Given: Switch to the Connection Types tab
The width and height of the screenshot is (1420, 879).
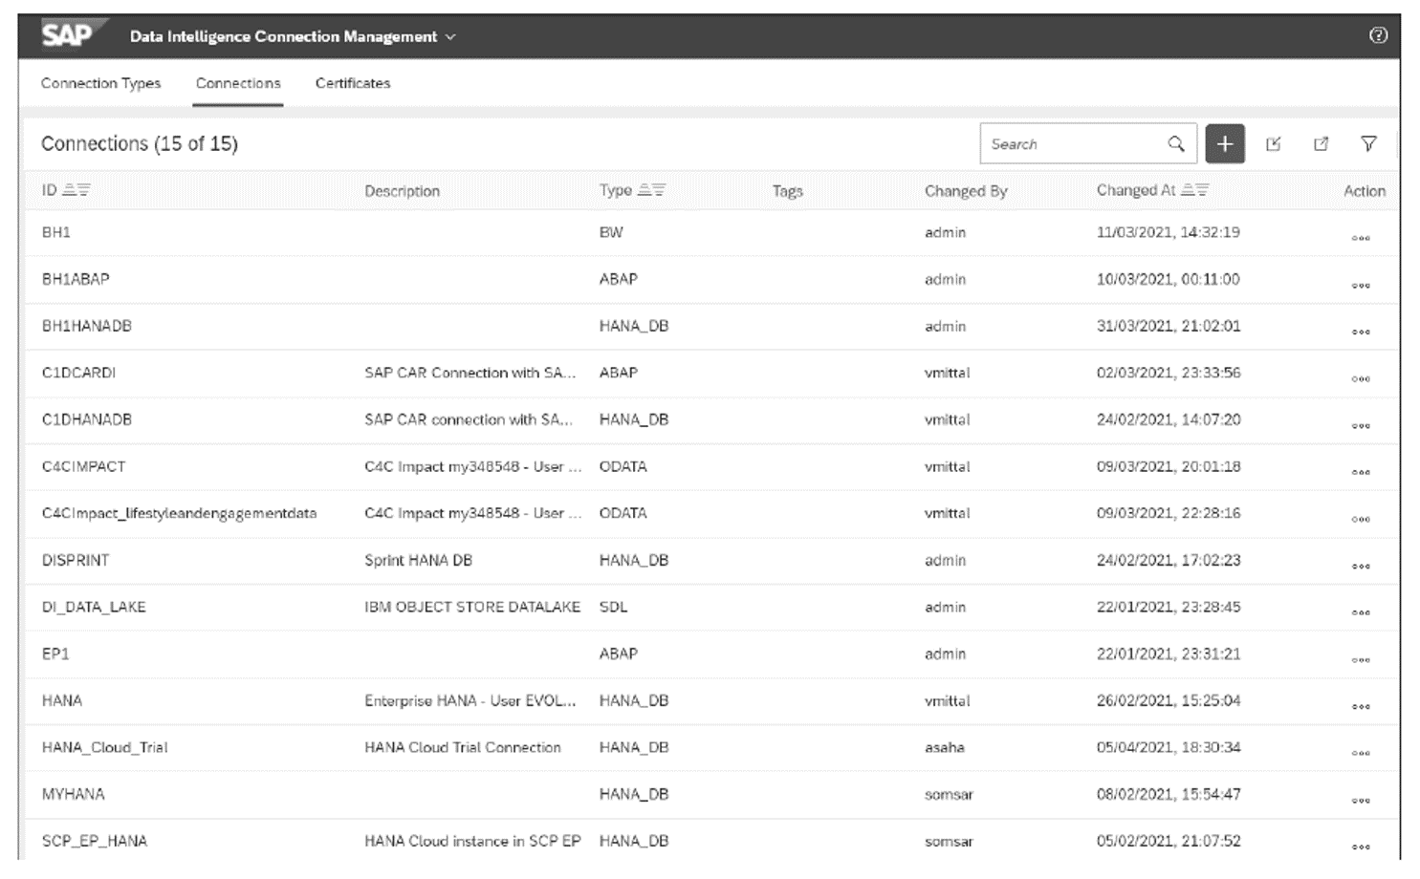Looking at the screenshot, I should tap(100, 83).
